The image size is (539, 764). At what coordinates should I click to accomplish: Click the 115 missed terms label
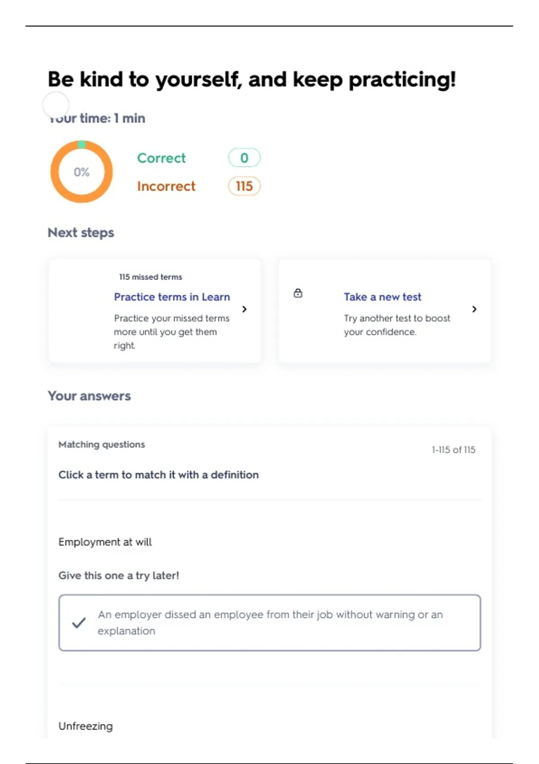coord(150,277)
